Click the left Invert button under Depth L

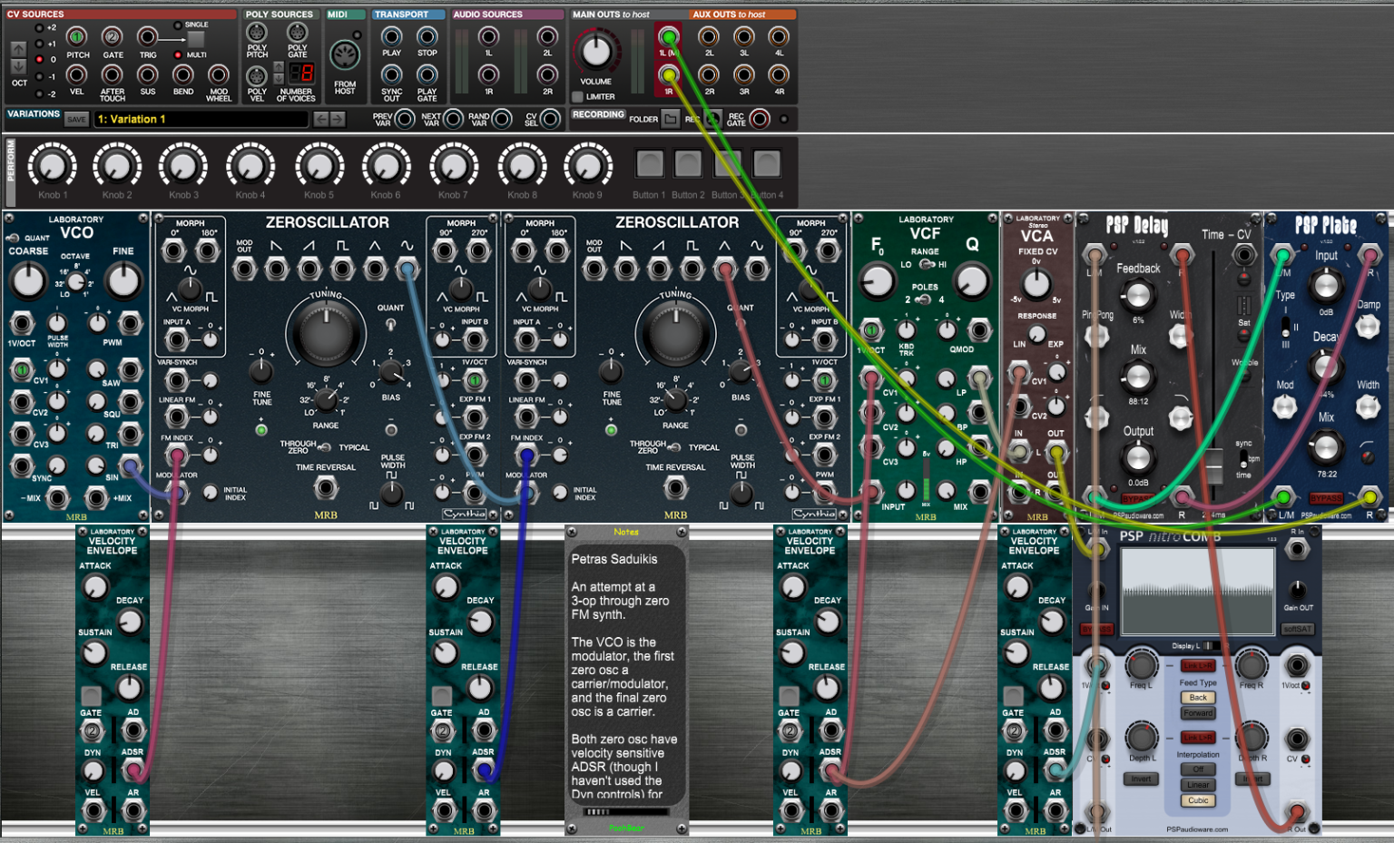pyautogui.click(x=1141, y=779)
